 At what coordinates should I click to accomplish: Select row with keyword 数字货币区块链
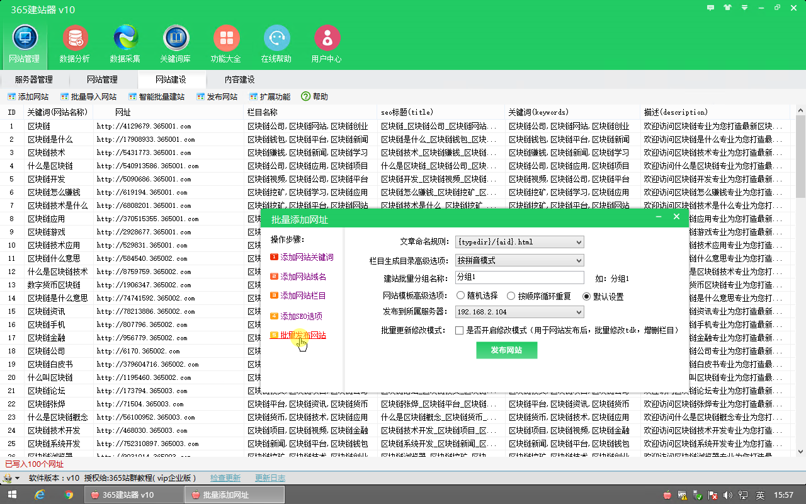pyautogui.click(x=54, y=285)
